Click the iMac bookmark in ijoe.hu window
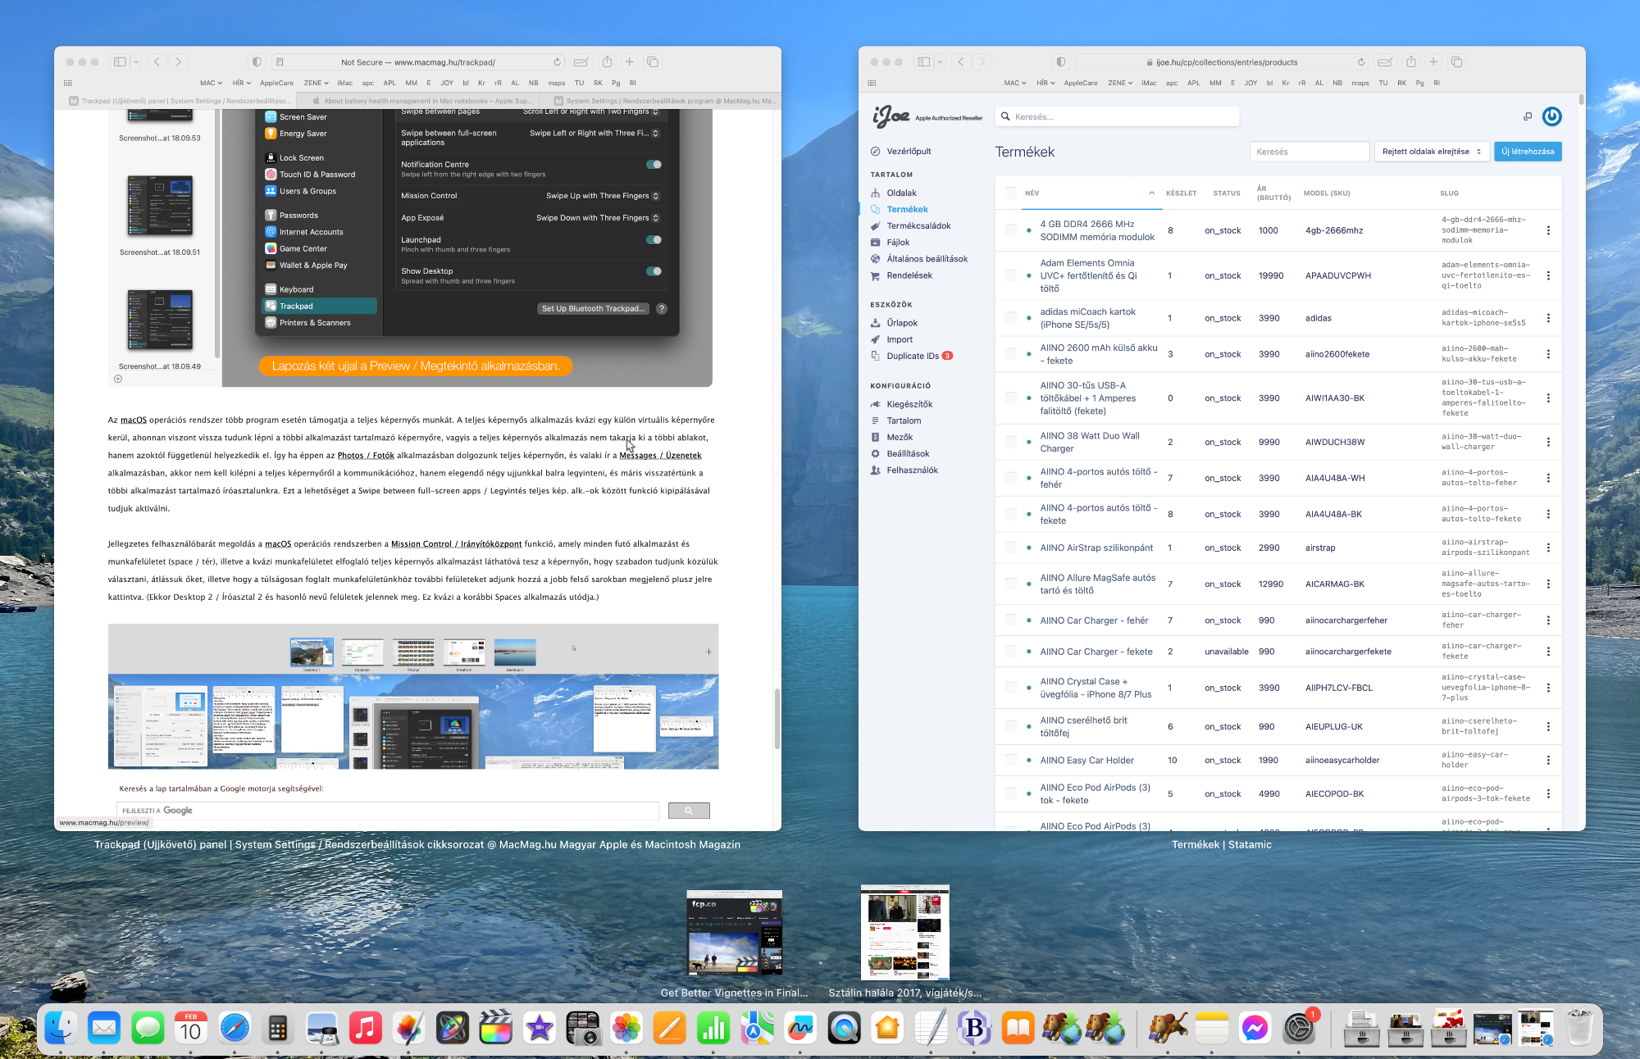This screenshot has height=1059, width=1640. tap(1149, 83)
